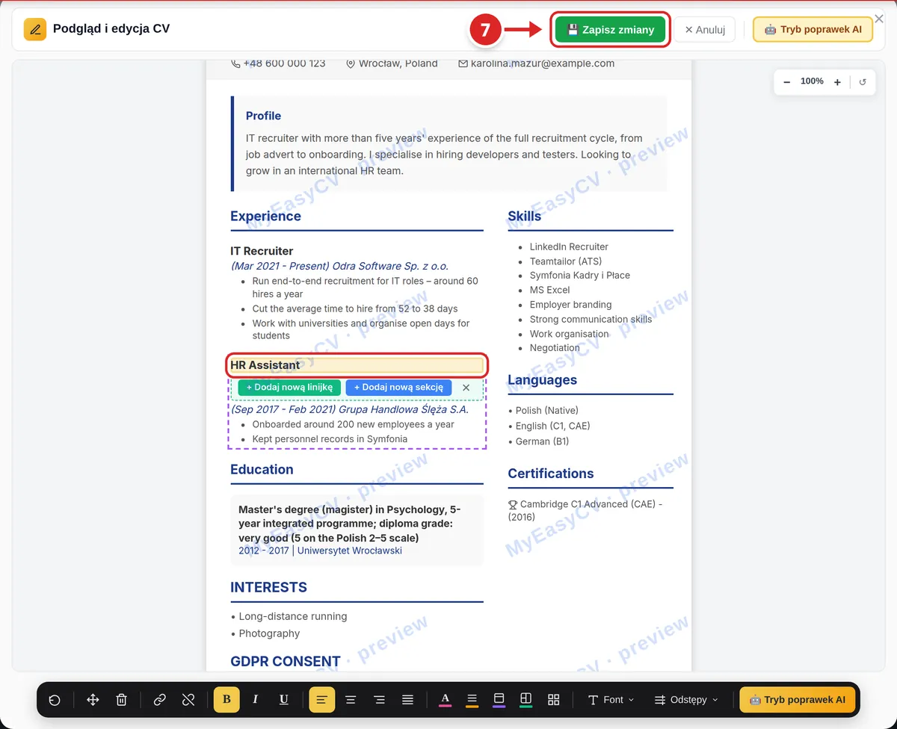Click the Uniwersytet Wrocławski text
This screenshot has width=897, height=729.
(350, 550)
